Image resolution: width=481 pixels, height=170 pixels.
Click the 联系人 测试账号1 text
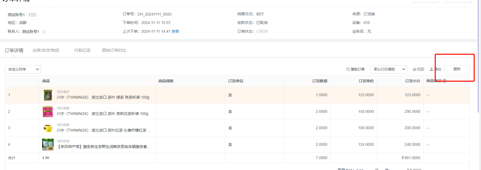coord(23,32)
